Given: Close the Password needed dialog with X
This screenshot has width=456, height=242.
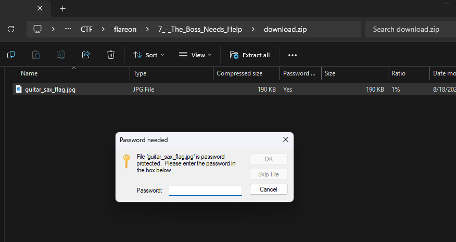Looking at the screenshot, I should tap(285, 139).
